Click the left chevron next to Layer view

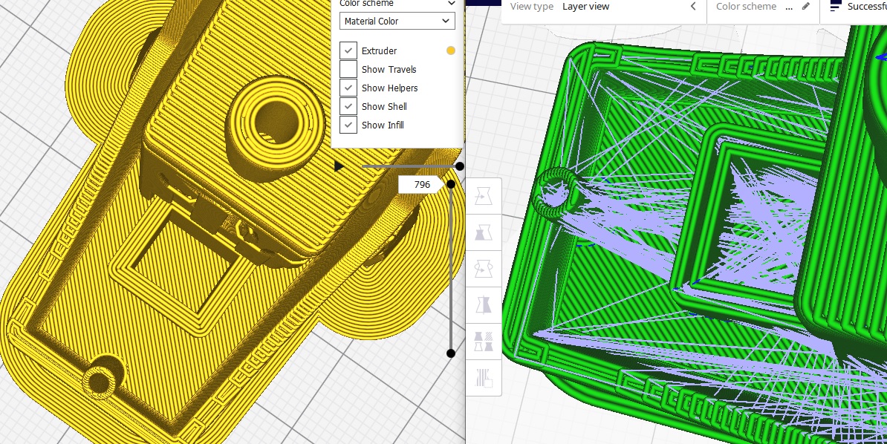pos(692,6)
